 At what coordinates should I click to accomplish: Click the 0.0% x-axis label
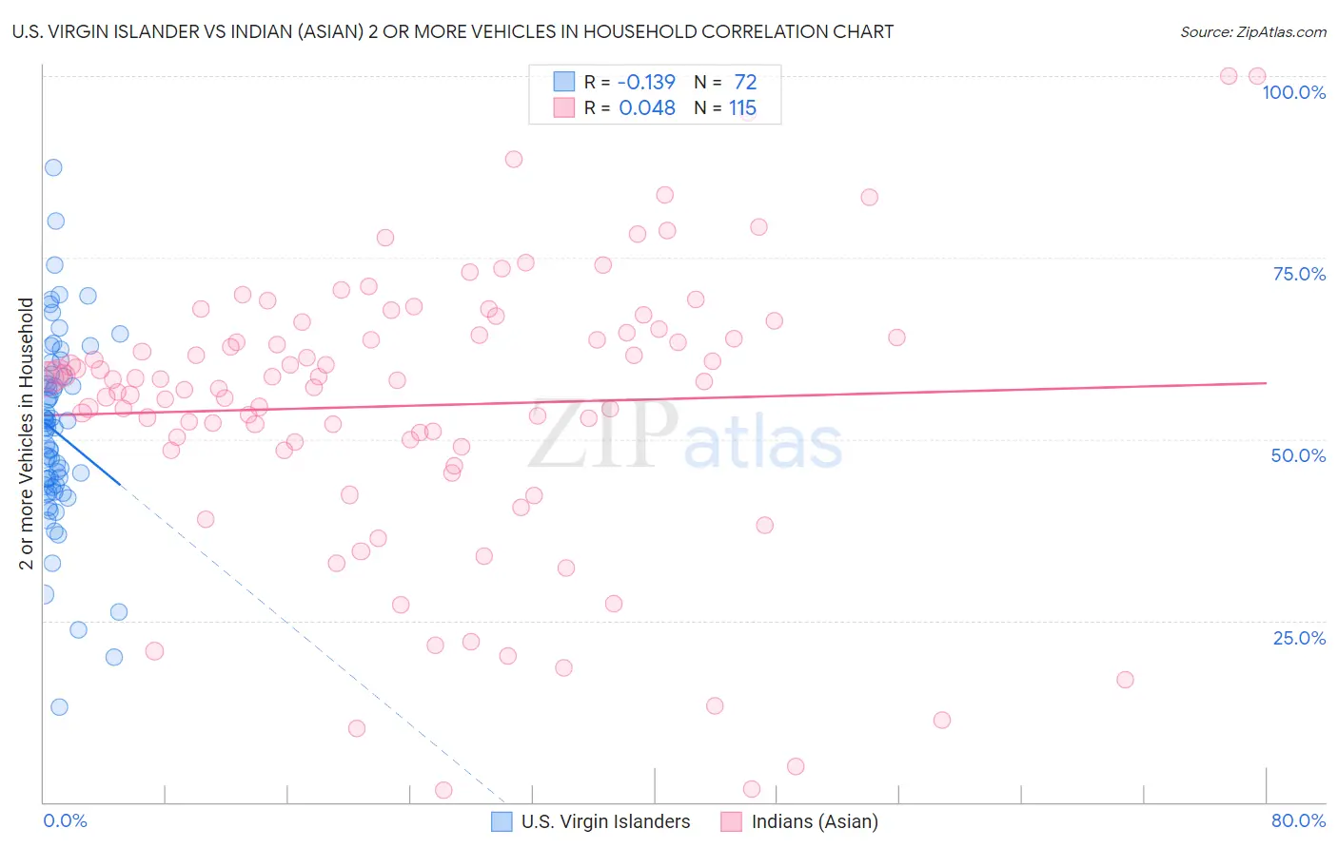[65, 820]
